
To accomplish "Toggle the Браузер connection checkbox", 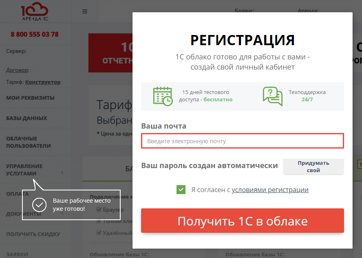I will click(x=99, y=210).
